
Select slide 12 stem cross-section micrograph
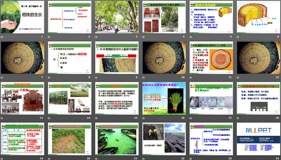pyautogui.click(x=258, y=58)
